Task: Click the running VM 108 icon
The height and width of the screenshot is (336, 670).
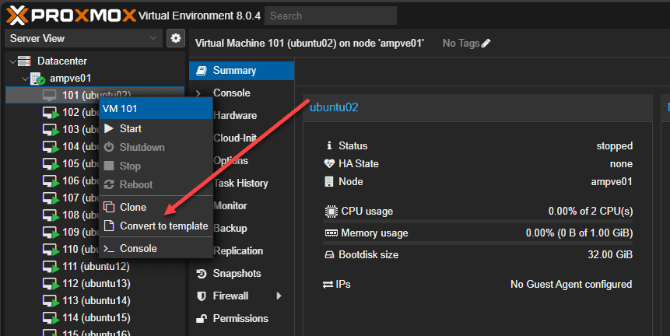Action: pos(51,215)
